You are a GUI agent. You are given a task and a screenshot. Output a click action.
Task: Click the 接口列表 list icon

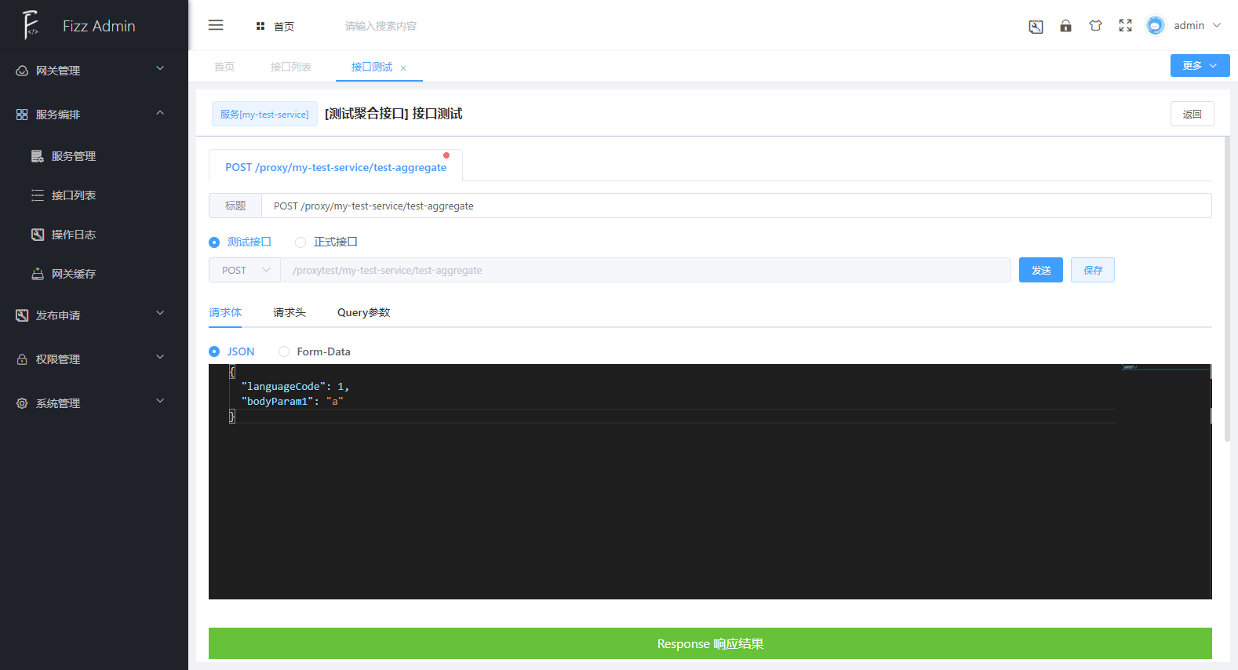click(x=38, y=195)
